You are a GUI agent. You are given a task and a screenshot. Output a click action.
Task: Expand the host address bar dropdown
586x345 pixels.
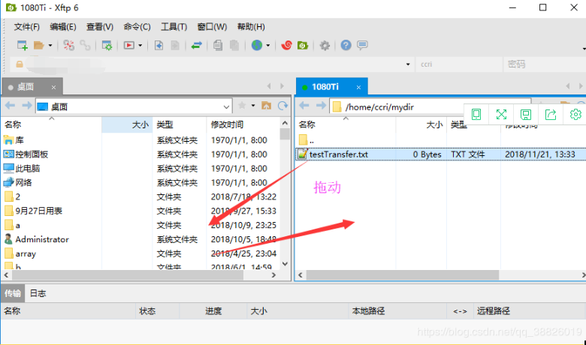tap(408, 64)
